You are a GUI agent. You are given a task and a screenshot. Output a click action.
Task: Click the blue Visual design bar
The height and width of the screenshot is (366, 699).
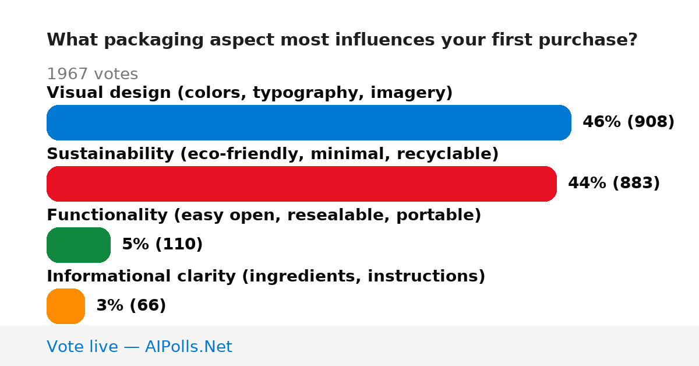[x=309, y=122]
